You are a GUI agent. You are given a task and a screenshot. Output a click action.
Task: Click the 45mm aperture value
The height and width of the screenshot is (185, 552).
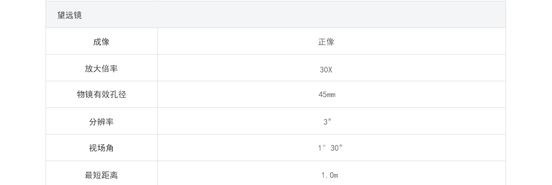click(x=327, y=95)
